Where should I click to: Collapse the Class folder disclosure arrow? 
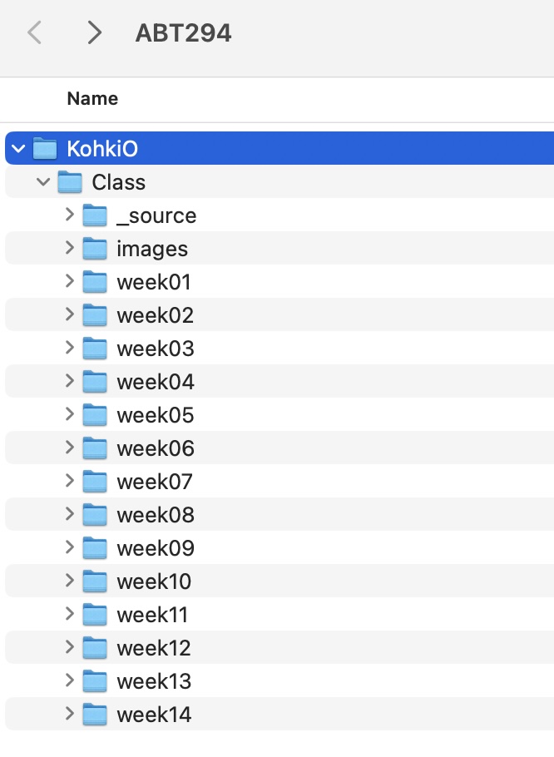[44, 182]
